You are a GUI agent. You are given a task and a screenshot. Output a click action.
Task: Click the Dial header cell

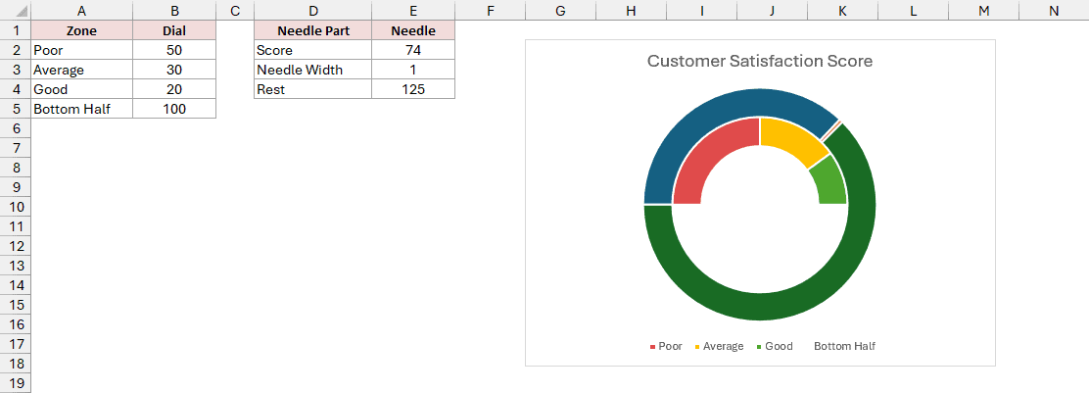click(174, 30)
